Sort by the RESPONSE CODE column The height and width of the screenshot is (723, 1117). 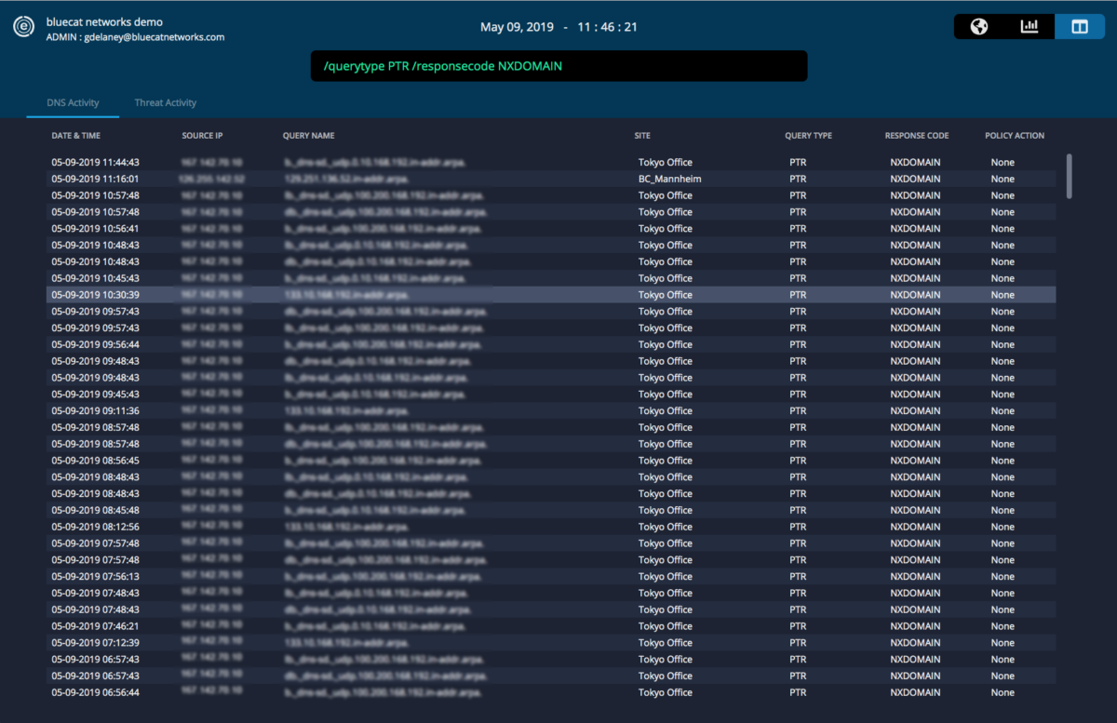[x=916, y=135]
